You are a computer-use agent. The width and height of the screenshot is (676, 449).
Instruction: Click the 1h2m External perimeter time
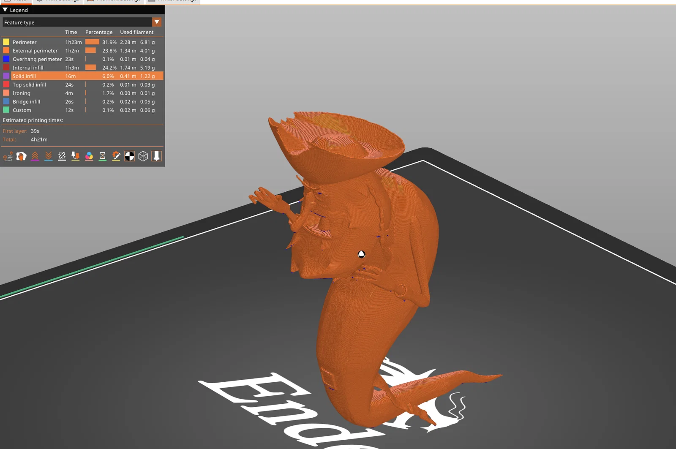[72, 51]
